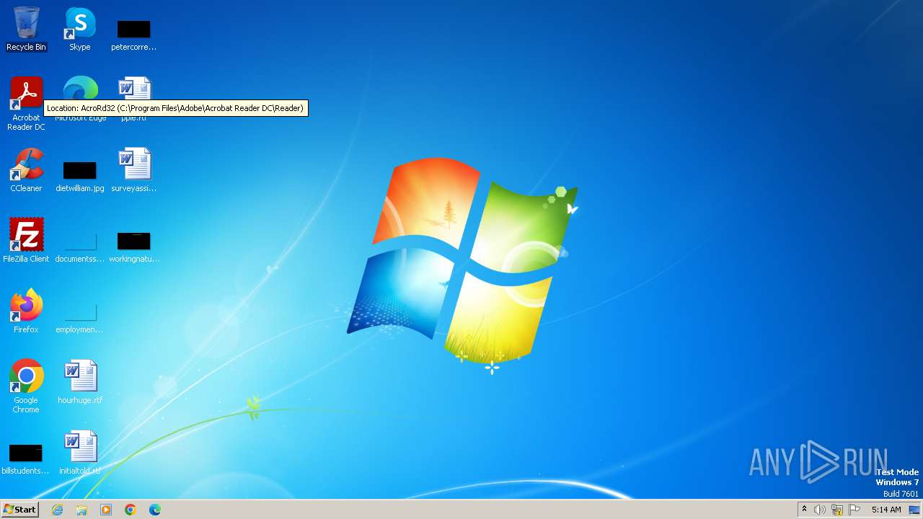The width and height of the screenshot is (923, 519).
Task: Open the volume control in the tray
Action: coord(820,510)
